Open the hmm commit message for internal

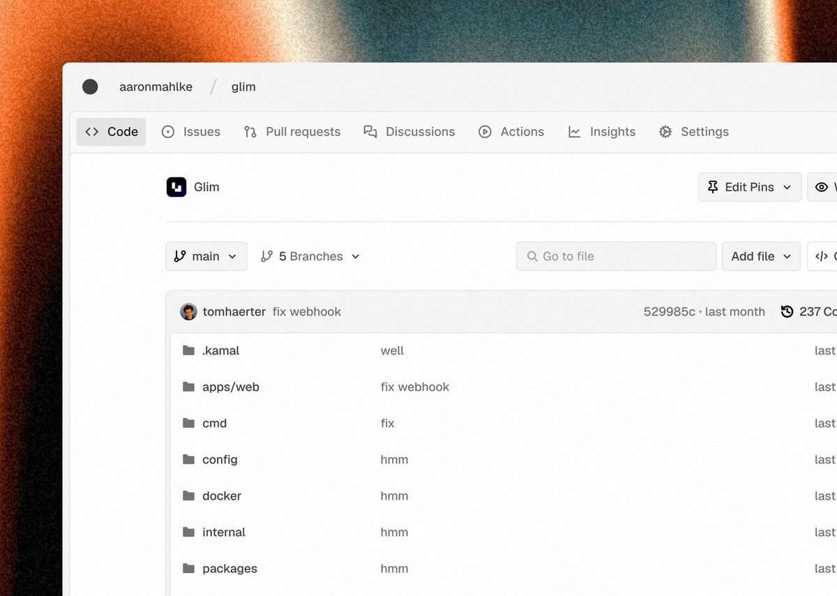pos(394,532)
